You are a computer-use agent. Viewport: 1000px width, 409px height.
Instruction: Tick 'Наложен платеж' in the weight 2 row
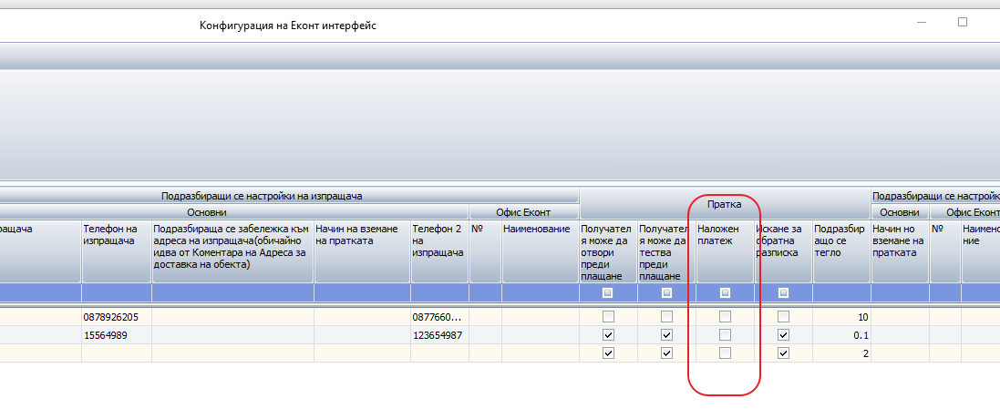point(725,353)
